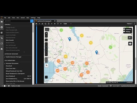
Task: Restart the kernel with circular arrow icon
Action: tap(58, 24)
